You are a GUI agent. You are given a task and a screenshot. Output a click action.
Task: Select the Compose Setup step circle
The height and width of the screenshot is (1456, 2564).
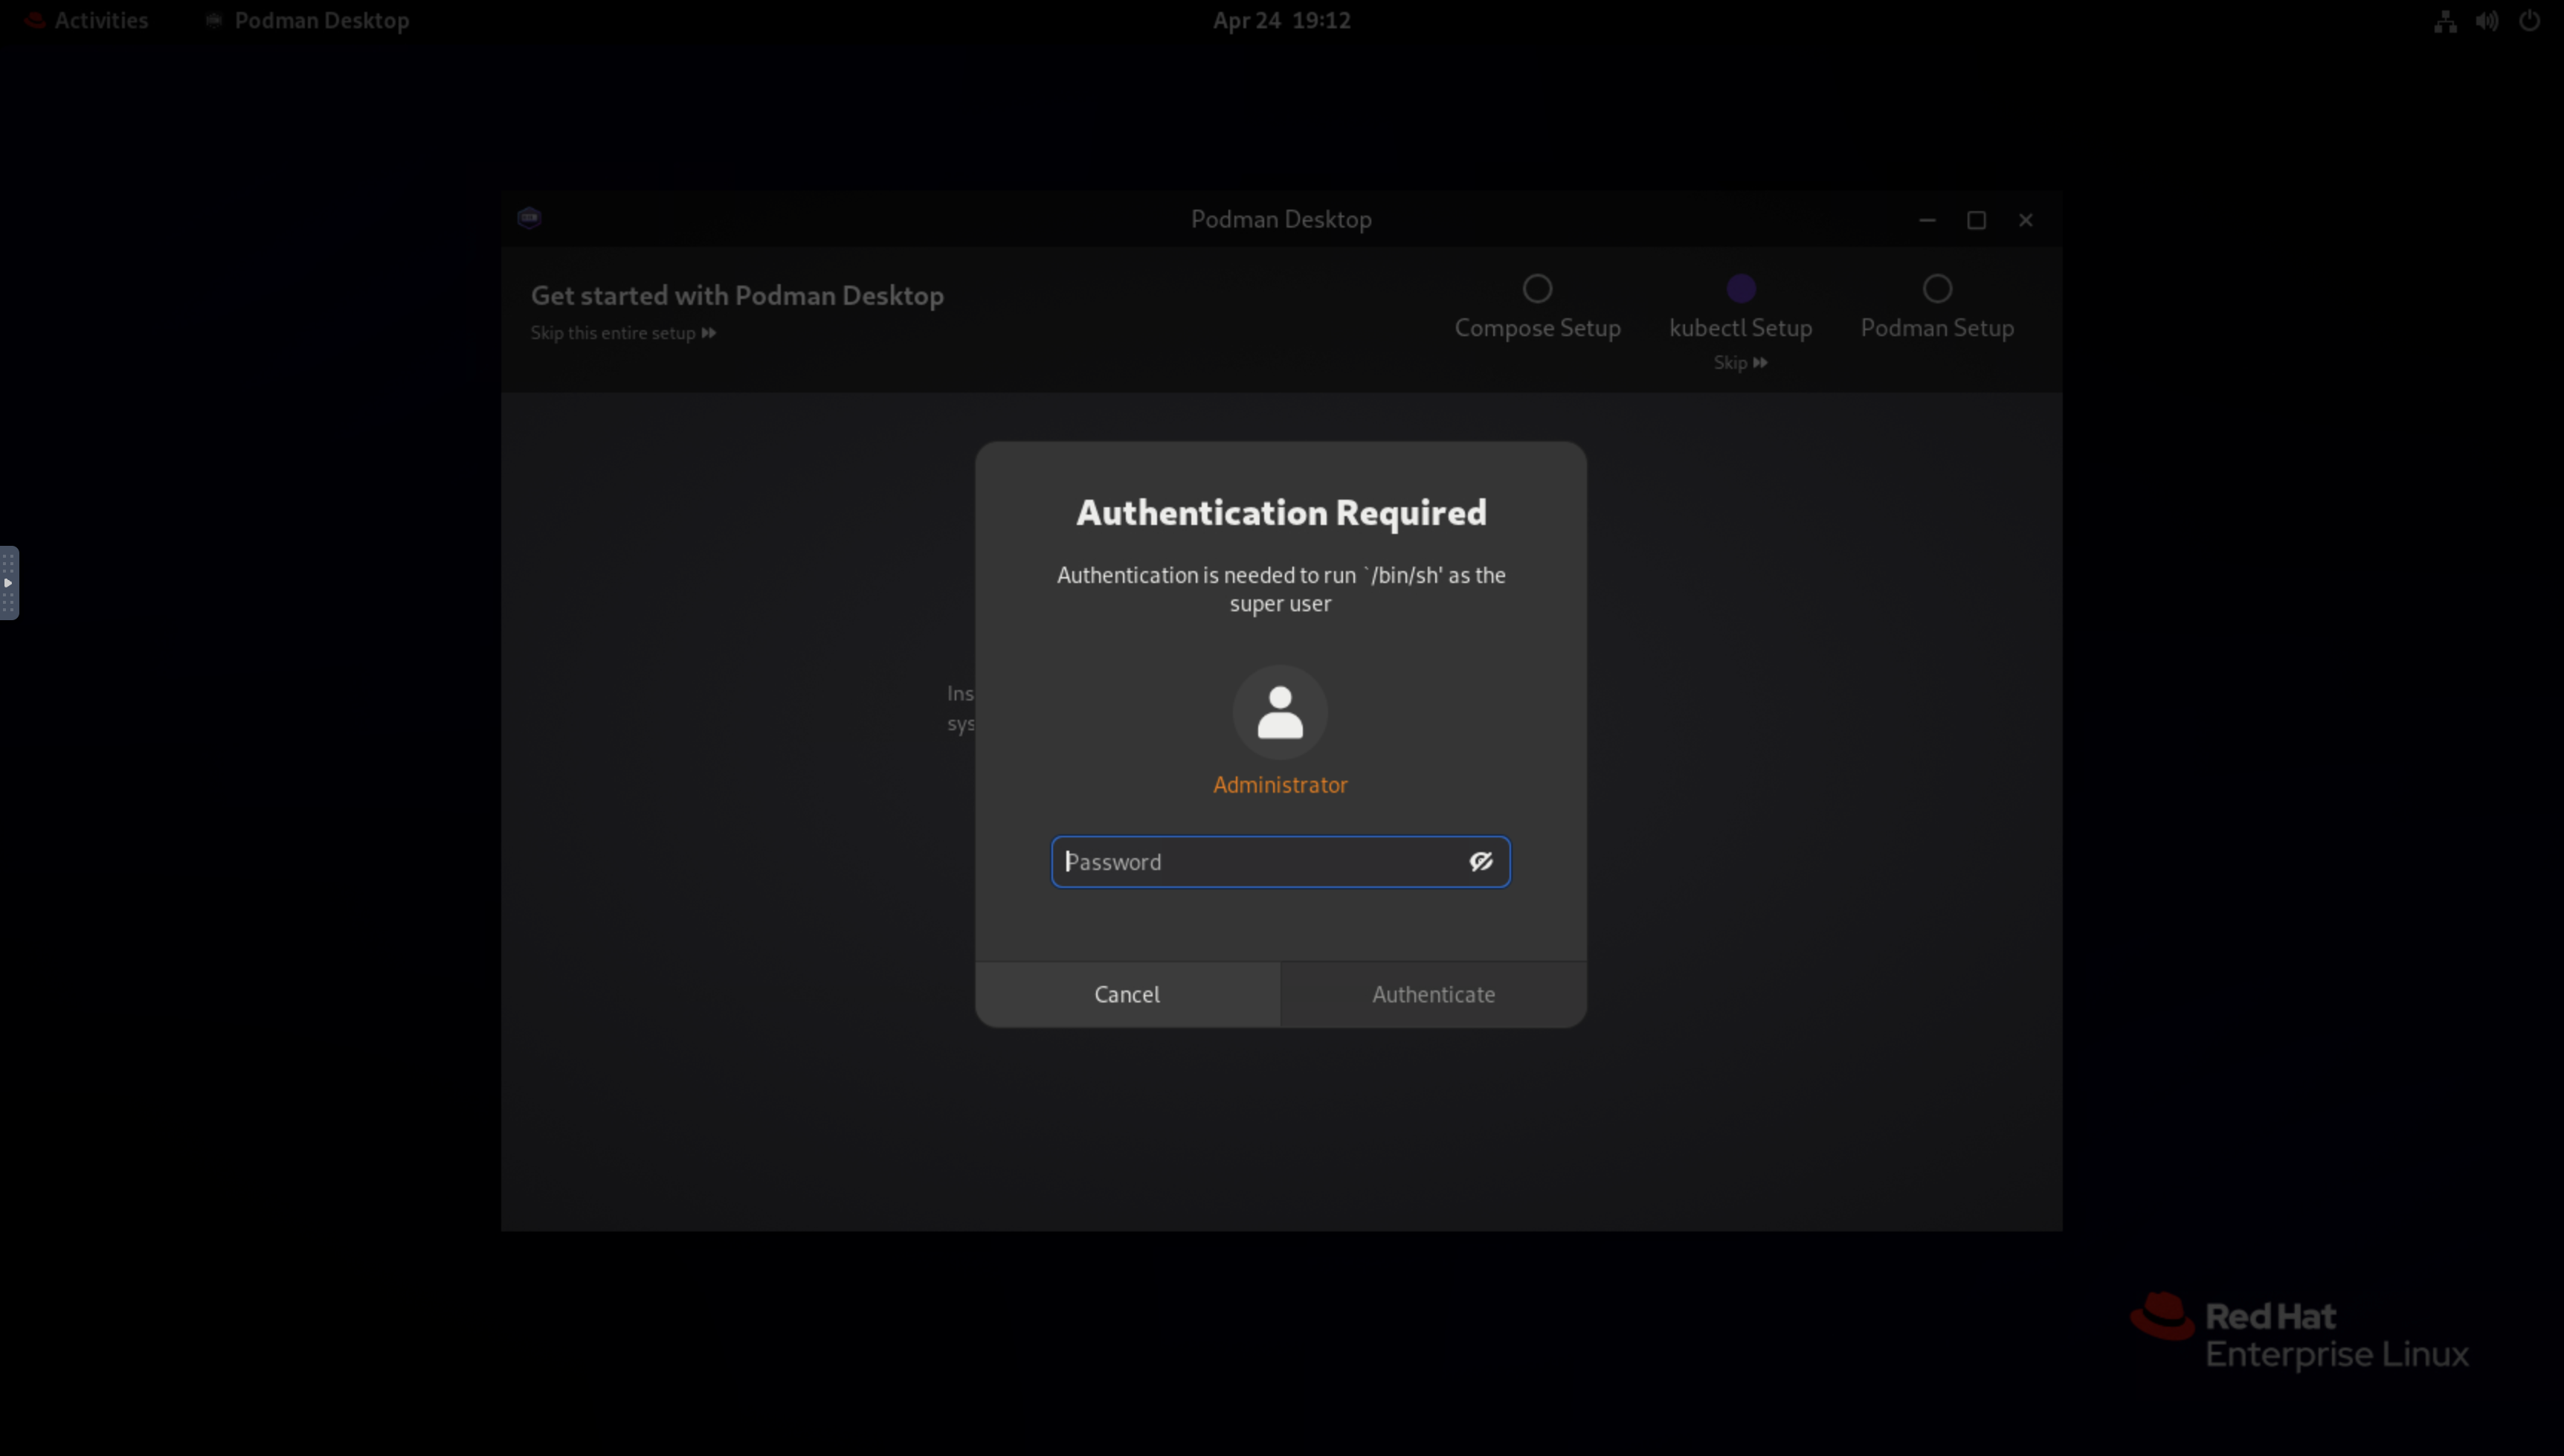[x=1537, y=289]
